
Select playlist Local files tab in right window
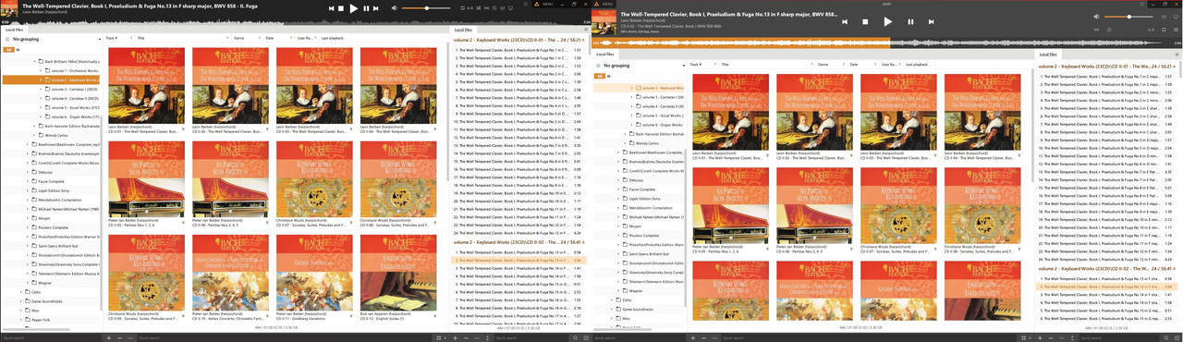pyautogui.click(x=1047, y=54)
